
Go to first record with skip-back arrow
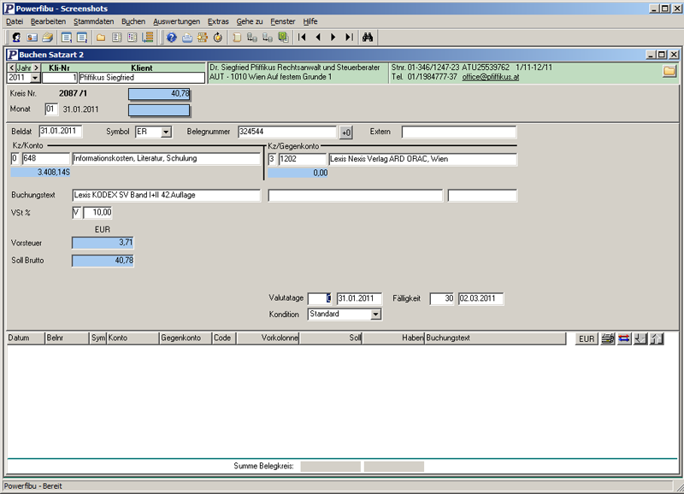(x=302, y=38)
